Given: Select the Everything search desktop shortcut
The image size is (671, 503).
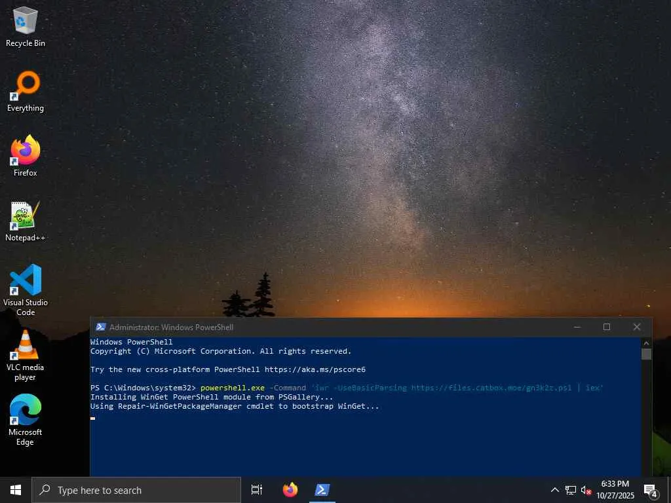Looking at the screenshot, I should tap(26, 92).
